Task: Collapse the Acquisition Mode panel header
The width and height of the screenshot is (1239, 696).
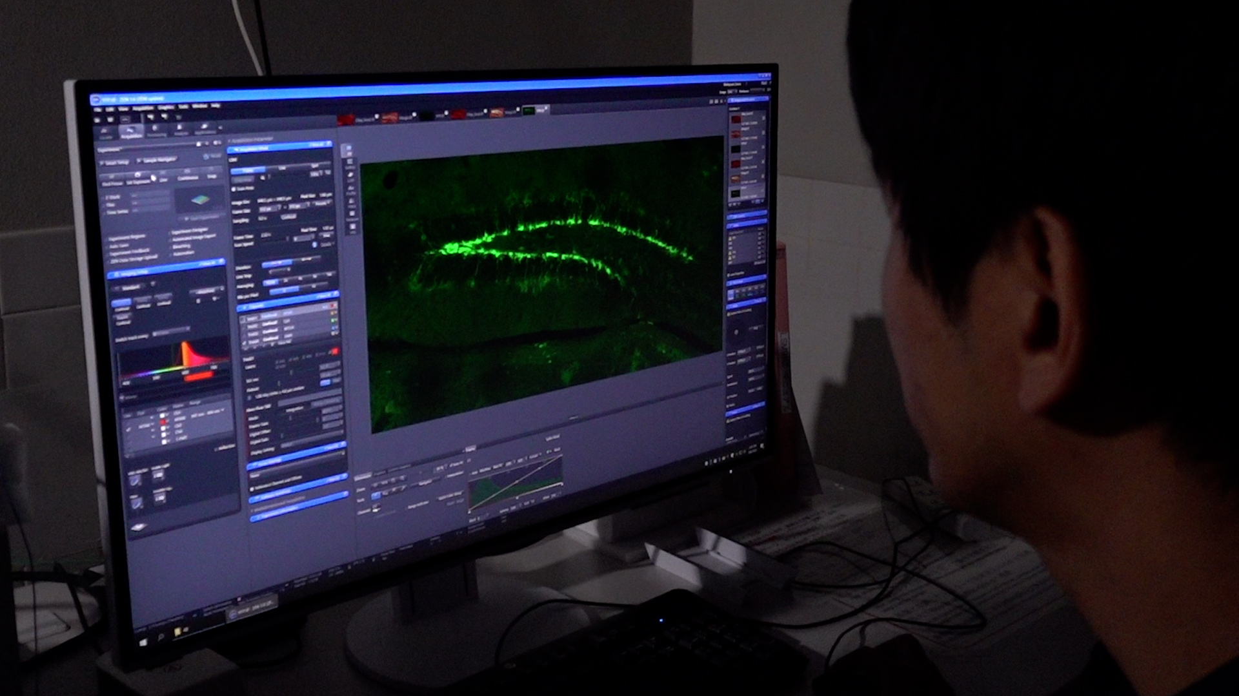Action: (279, 148)
